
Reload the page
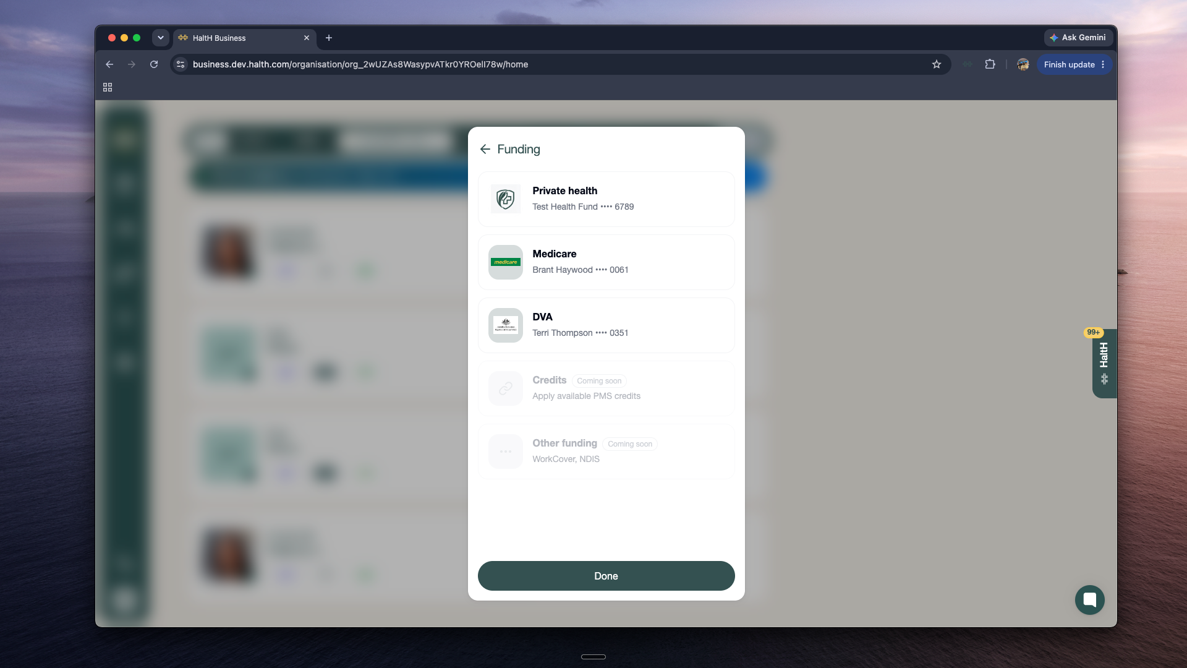[x=154, y=64]
